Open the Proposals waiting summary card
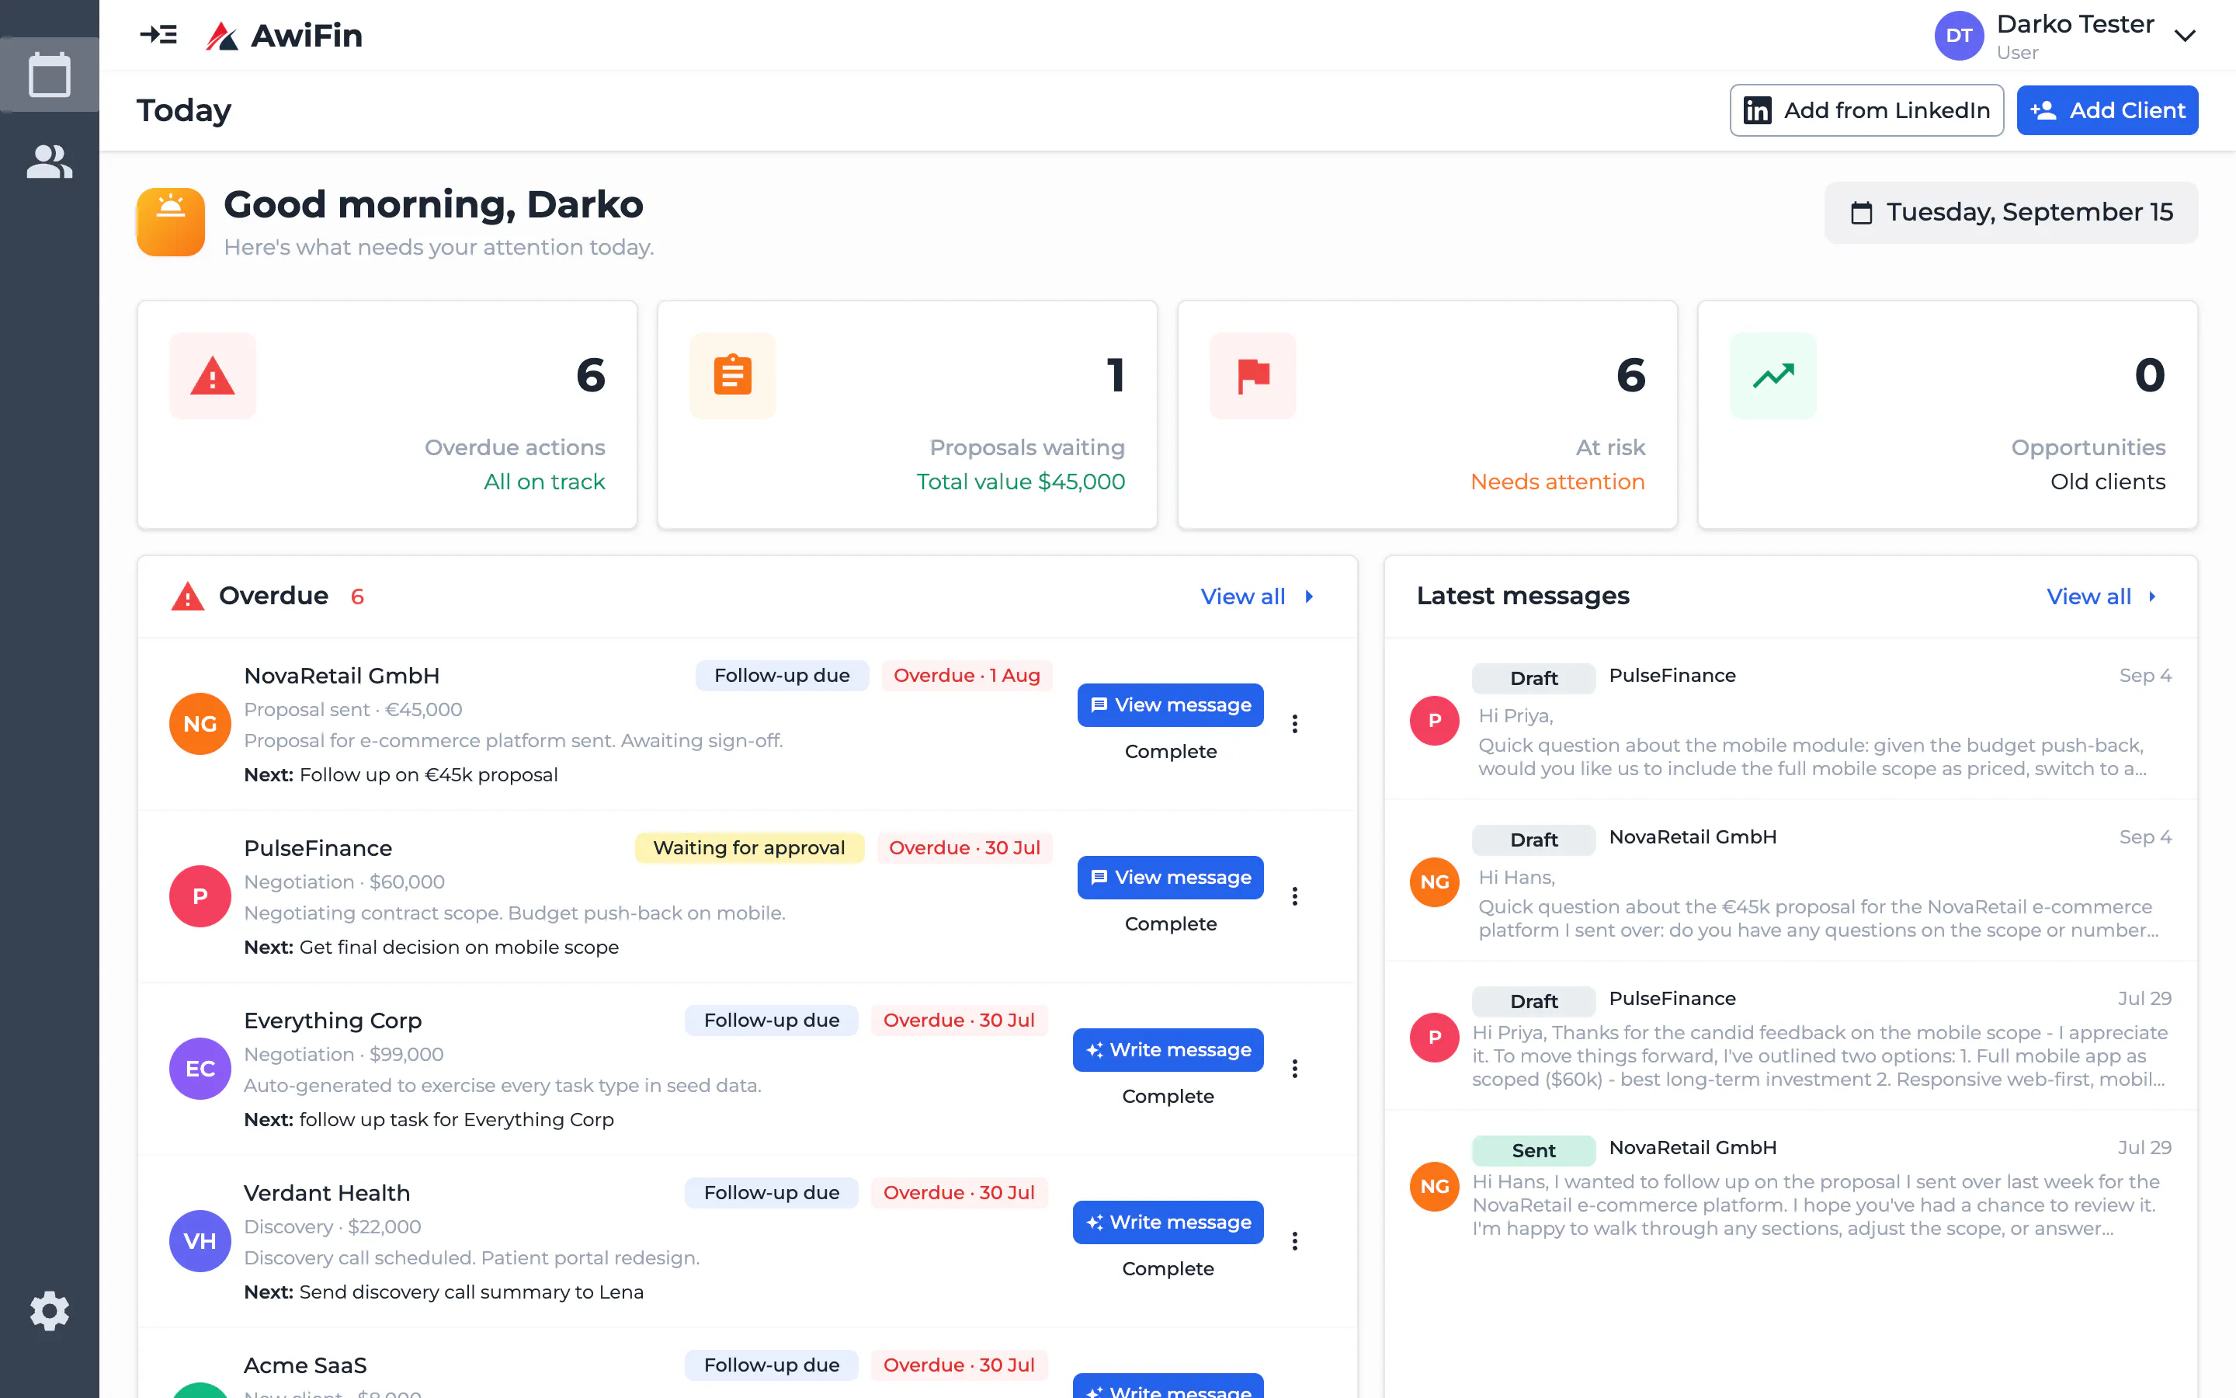 pyautogui.click(x=908, y=416)
